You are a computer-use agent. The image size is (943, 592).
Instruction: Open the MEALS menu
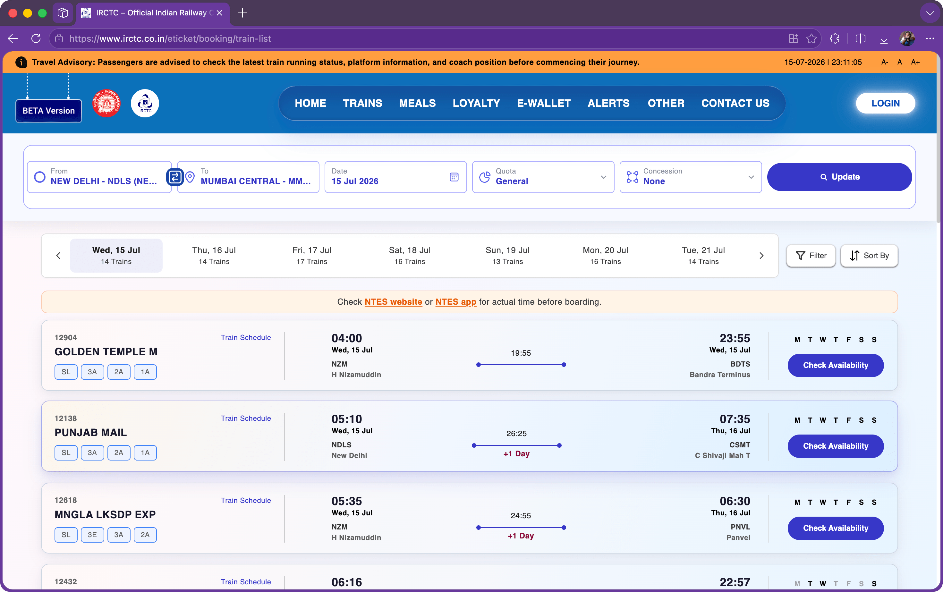[x=418, y=103]
